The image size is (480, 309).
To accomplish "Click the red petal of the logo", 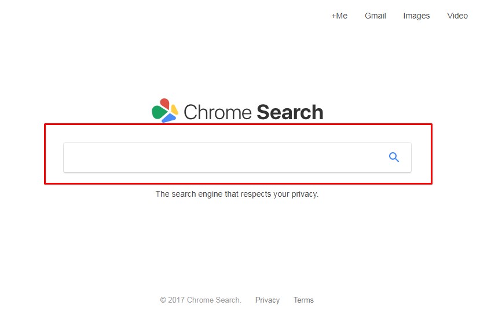I will click(164, 104).
